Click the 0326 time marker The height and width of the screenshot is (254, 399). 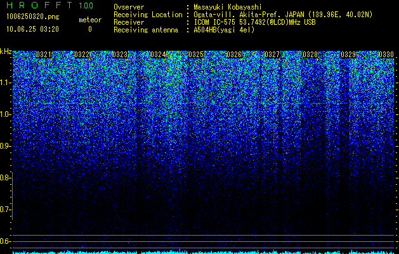pyautogui.click(x=234, y=55)
